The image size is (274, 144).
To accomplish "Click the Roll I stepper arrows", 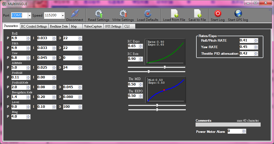I will [54, 38].
